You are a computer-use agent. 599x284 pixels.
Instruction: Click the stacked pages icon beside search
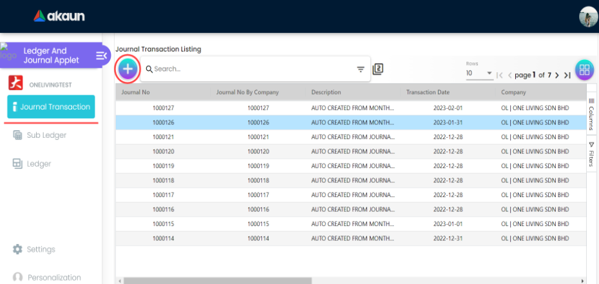tap(378, 69)
